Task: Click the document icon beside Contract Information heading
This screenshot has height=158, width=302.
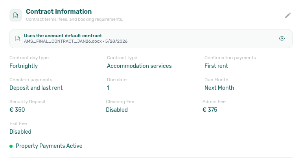Action: tap(16, 15)
